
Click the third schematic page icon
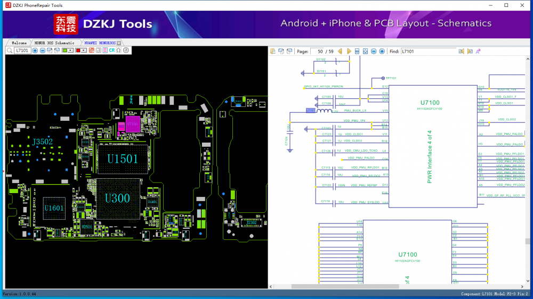pos(289,51)
